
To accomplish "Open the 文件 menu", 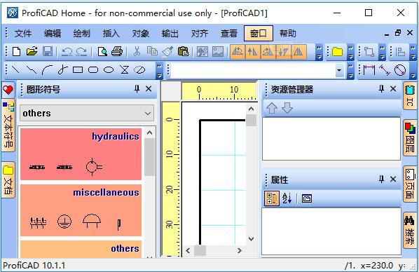I will 23,34.
